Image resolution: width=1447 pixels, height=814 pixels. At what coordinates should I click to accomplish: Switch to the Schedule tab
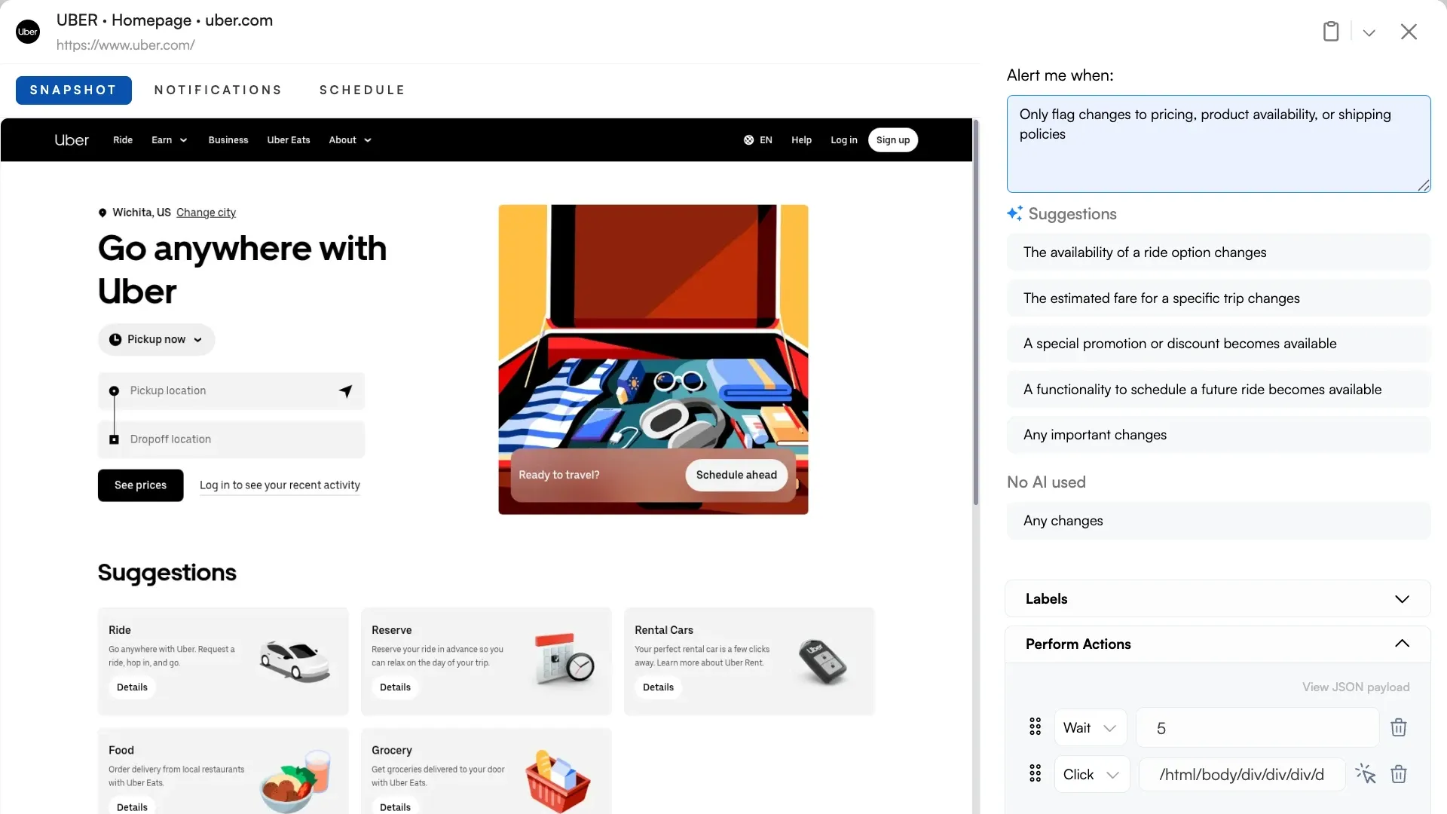[x=362, y=90]
